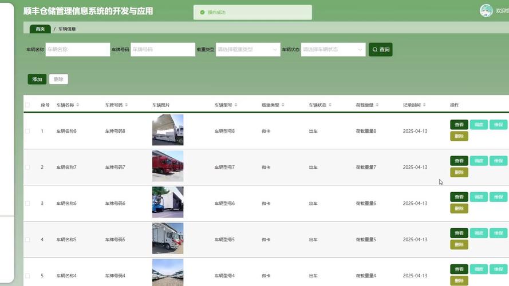Select the 荷载重量6 cell

[366, 203]
